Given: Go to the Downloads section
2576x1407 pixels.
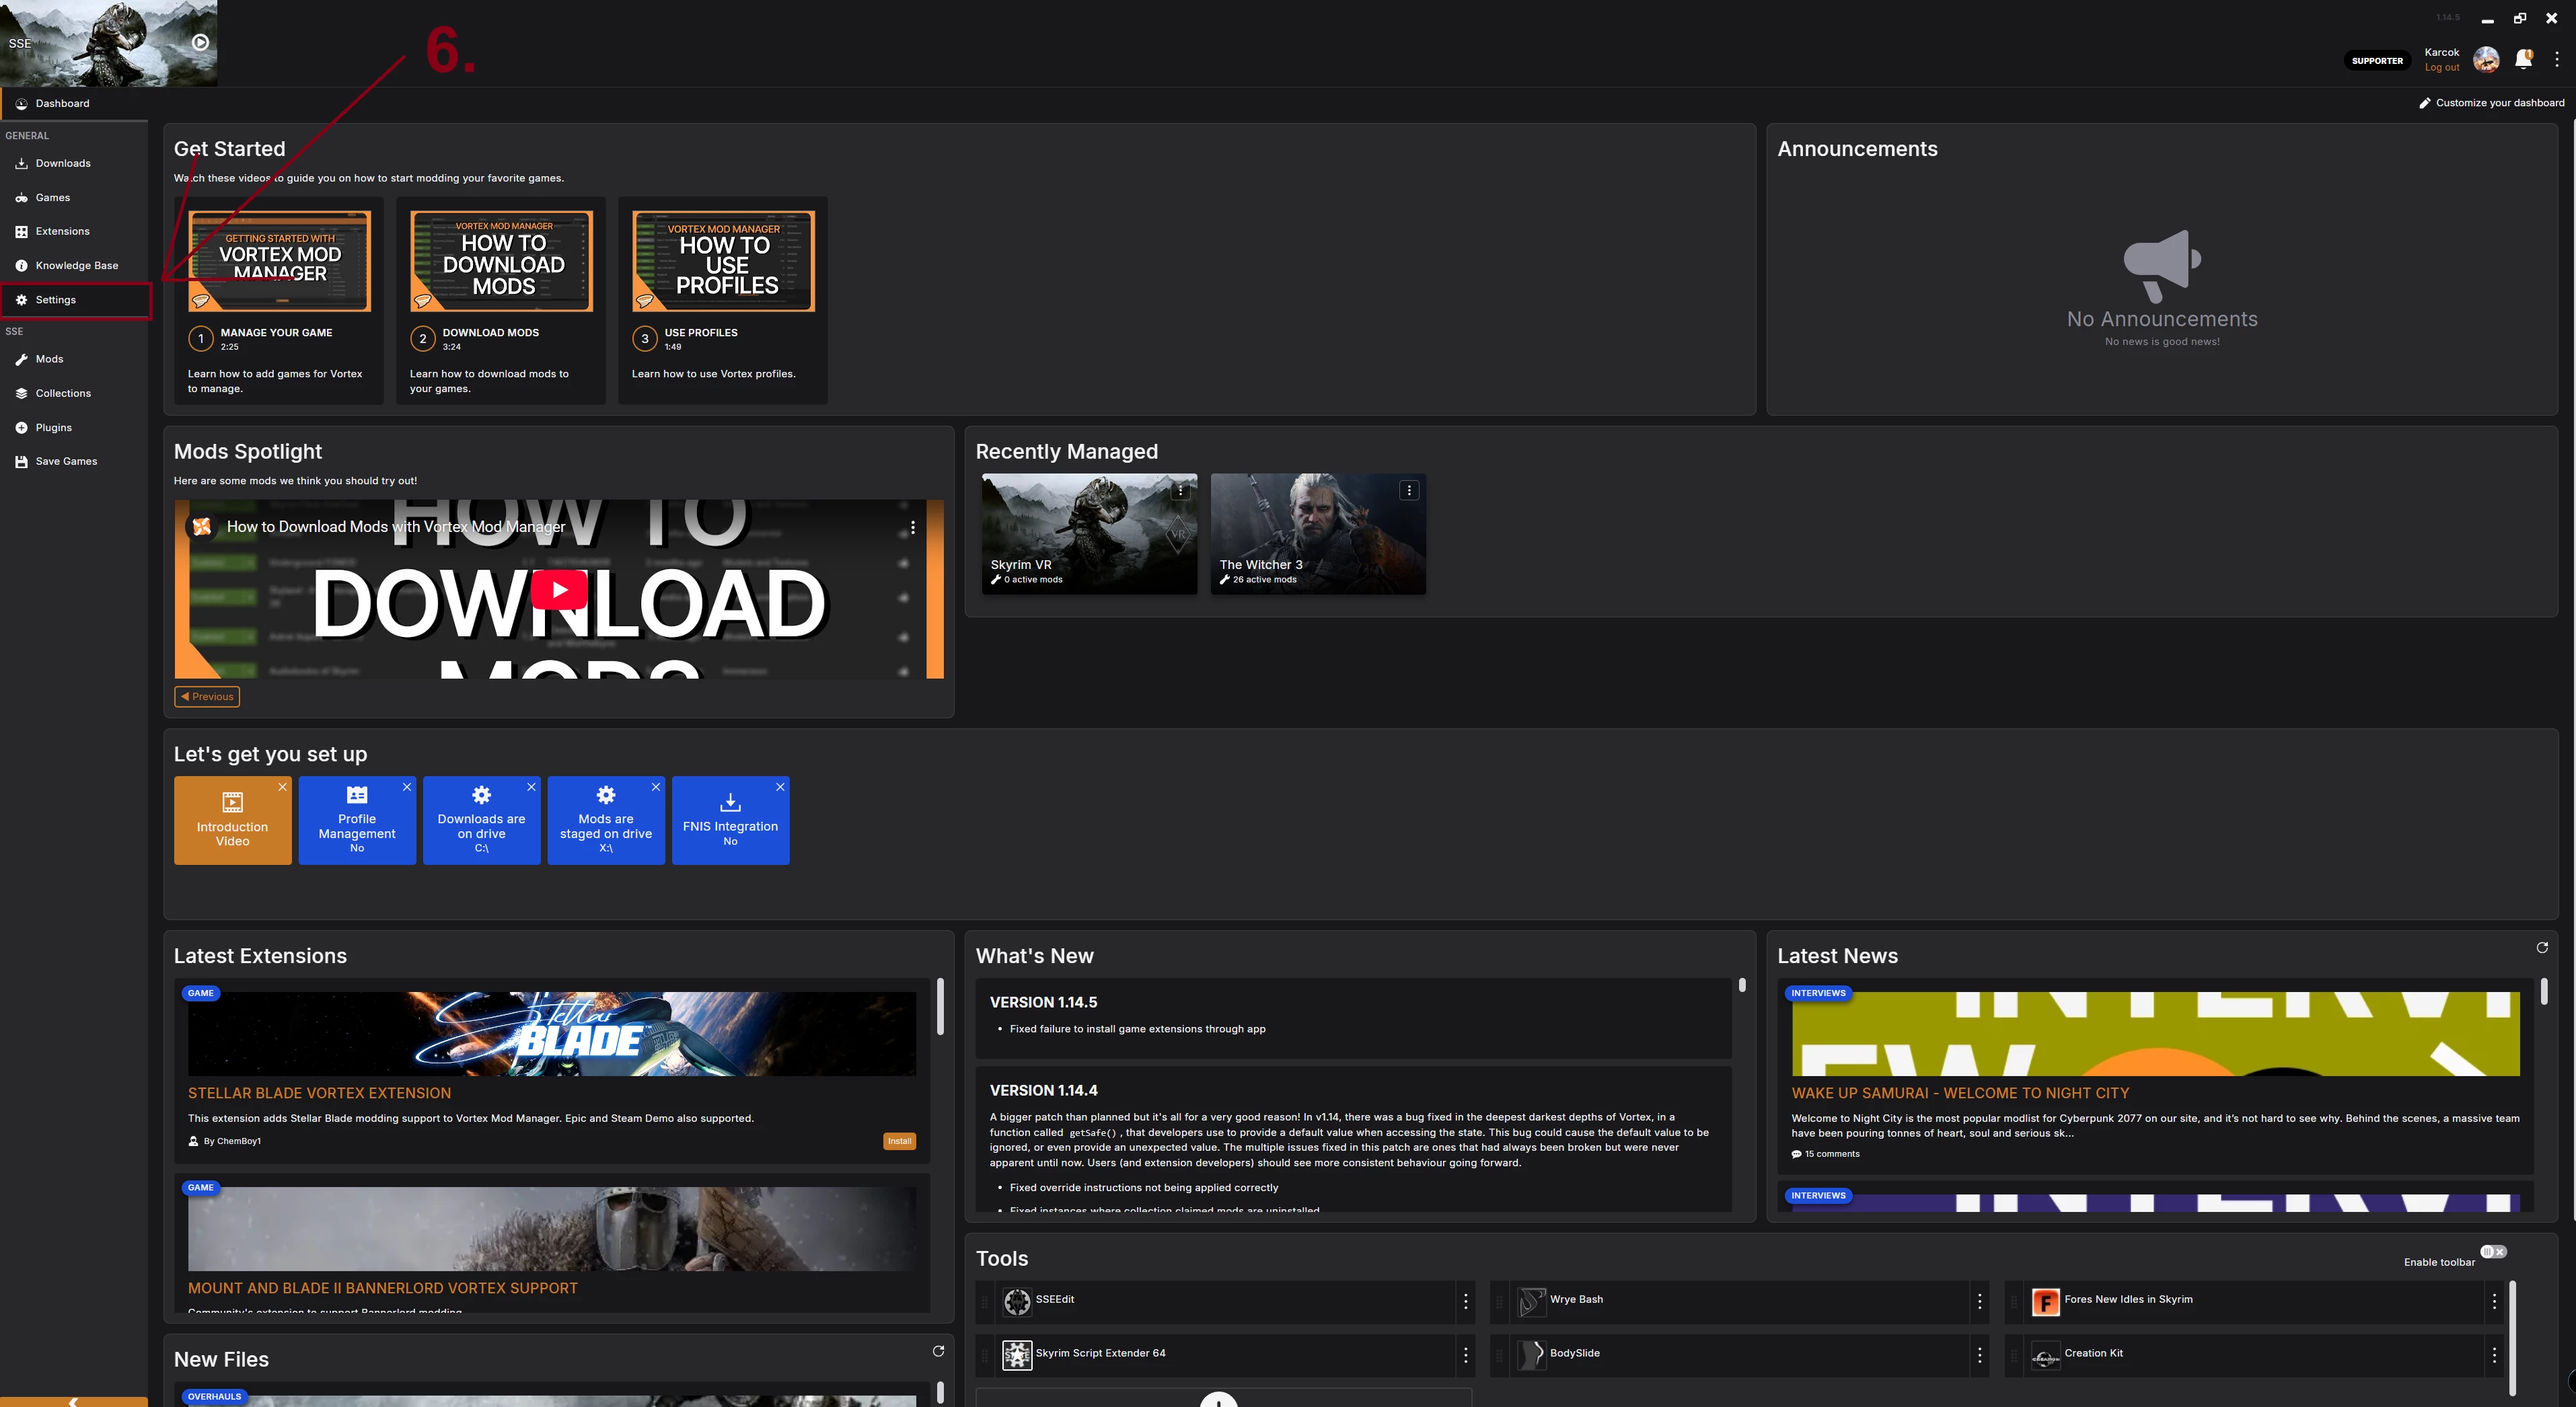Looking at the screenshot, I should click(x=74, y=163).
